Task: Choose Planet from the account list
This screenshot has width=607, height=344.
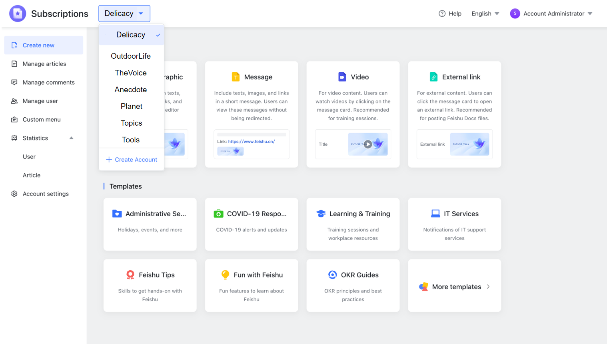Action: (x=131, y=107)
